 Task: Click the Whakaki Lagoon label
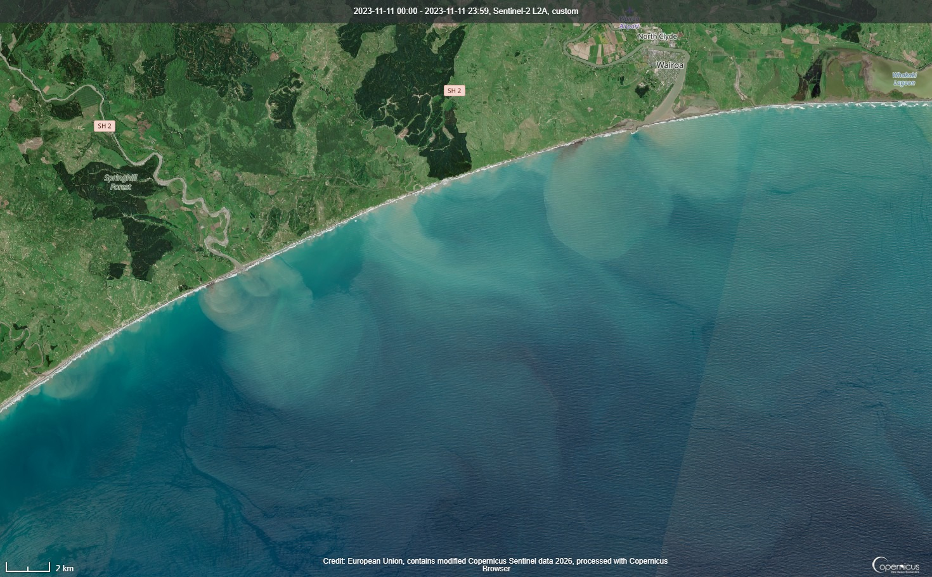904,79
